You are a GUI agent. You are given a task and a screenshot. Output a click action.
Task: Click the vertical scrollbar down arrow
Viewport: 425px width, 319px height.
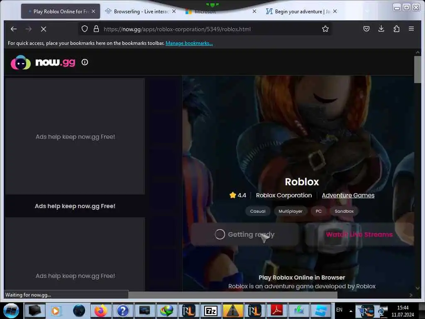[x=418, y=288]
